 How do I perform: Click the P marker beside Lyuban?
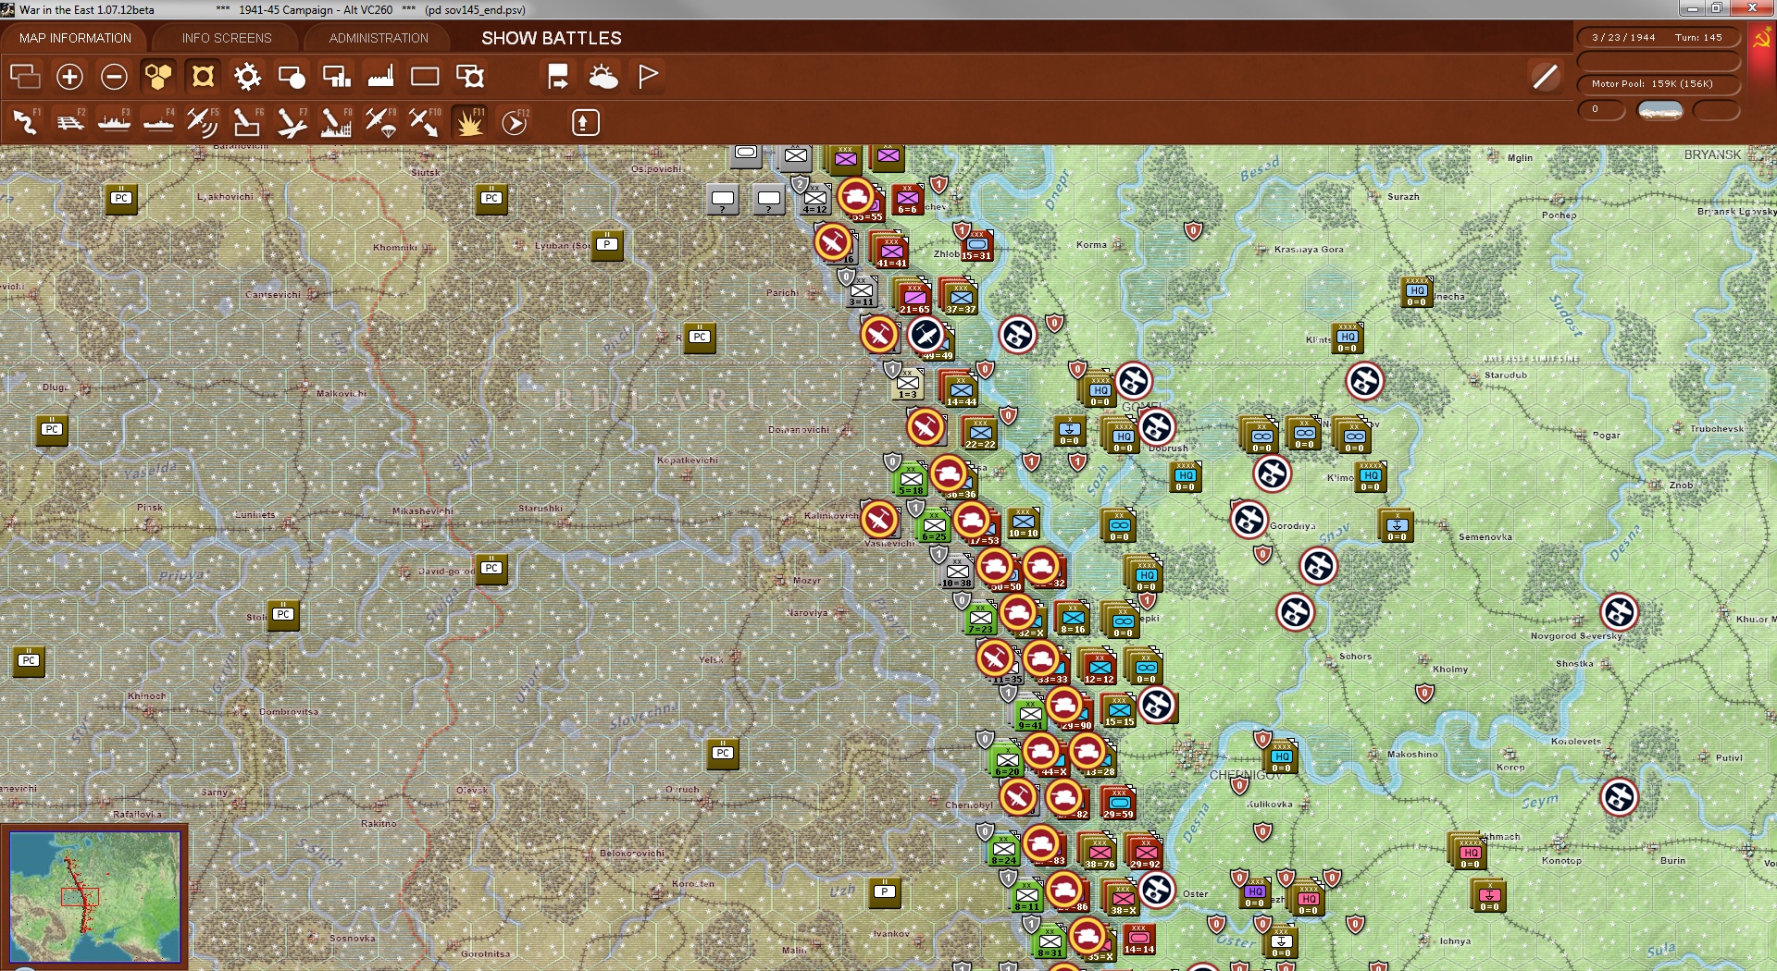tap(607, 245)
